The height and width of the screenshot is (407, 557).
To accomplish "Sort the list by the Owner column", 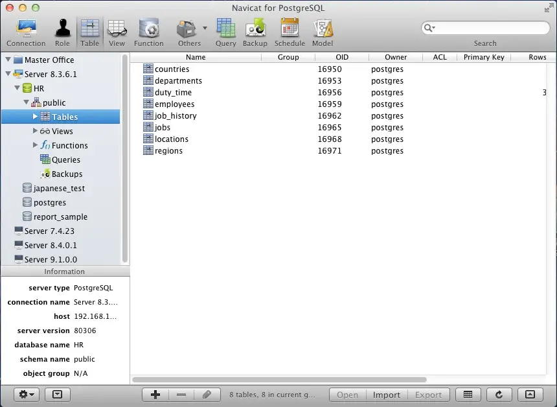I will 396,57.
